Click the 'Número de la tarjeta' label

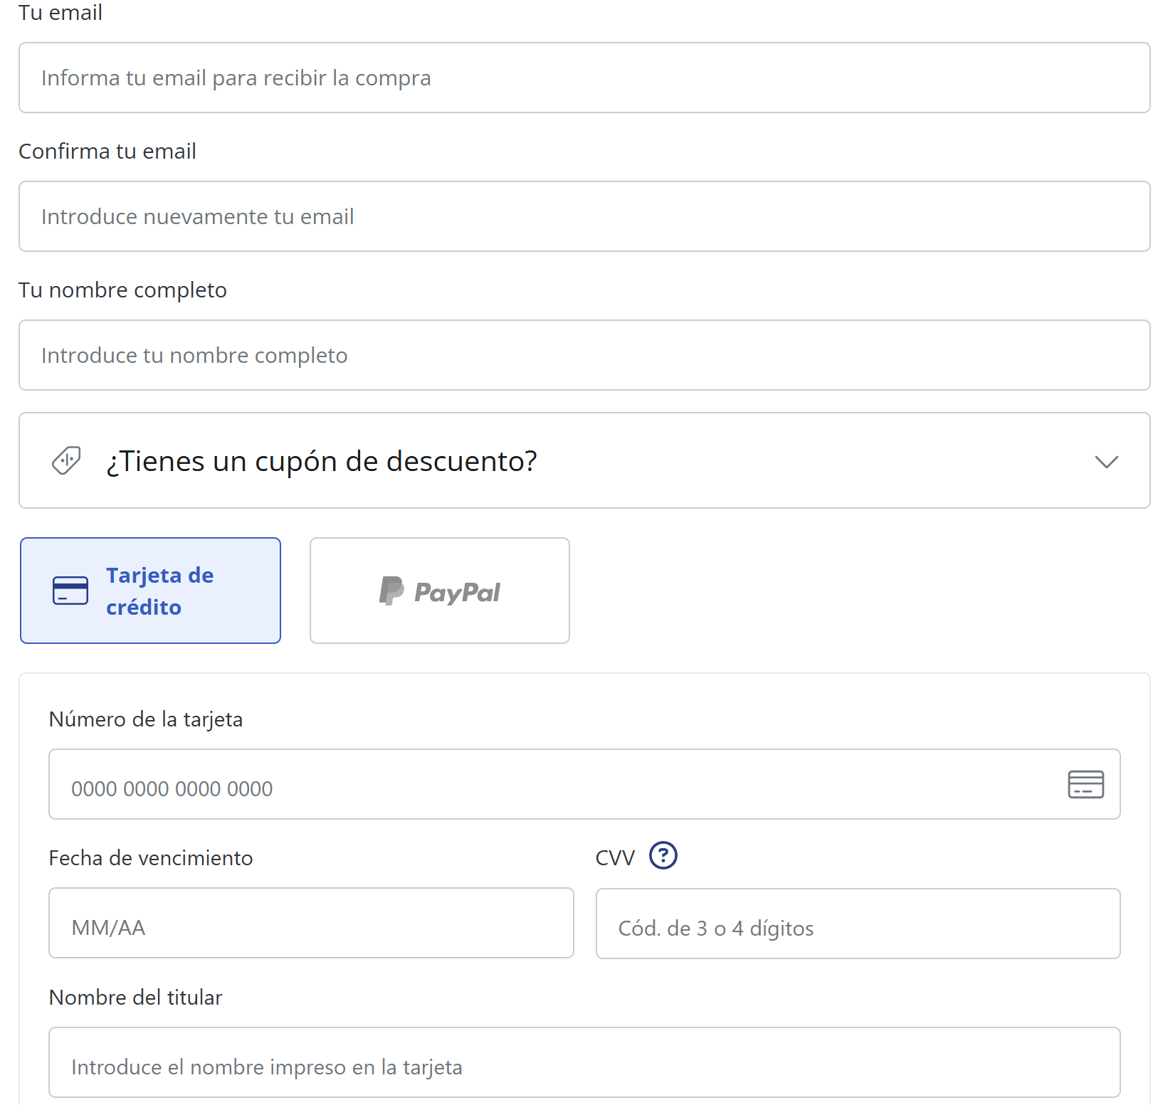pyautogui.click(x=146, y=719)
